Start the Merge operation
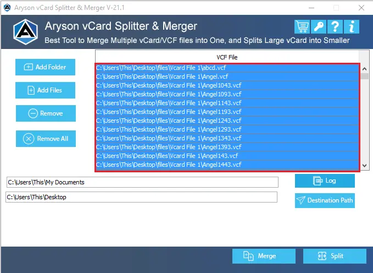Viewport: 373px width, 273px height. tap(264, 256)
